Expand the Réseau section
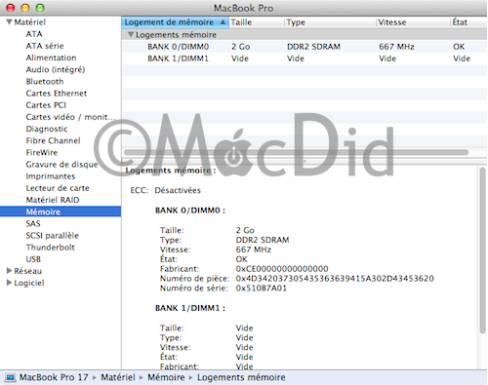Screen dimensions: 488x385 [x=9, y=271]
